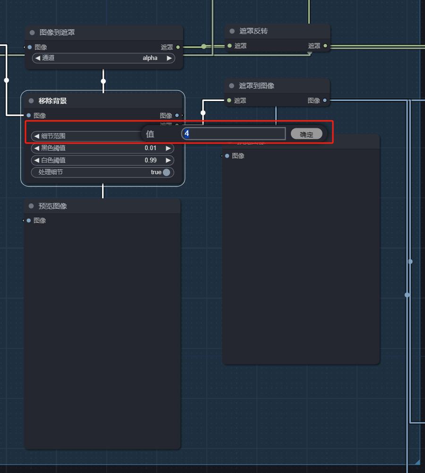
Task: Collapse the 遮罩到图像 node via its dot
Action: click(231, 86)
